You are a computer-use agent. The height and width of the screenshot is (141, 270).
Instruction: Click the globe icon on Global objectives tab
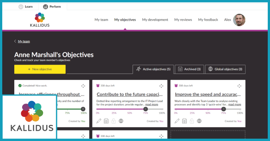(x=210, y=69)
